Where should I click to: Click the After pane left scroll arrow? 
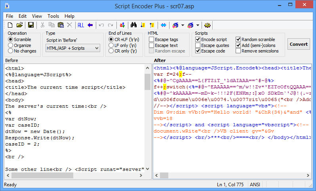click(x=156, y=175)
